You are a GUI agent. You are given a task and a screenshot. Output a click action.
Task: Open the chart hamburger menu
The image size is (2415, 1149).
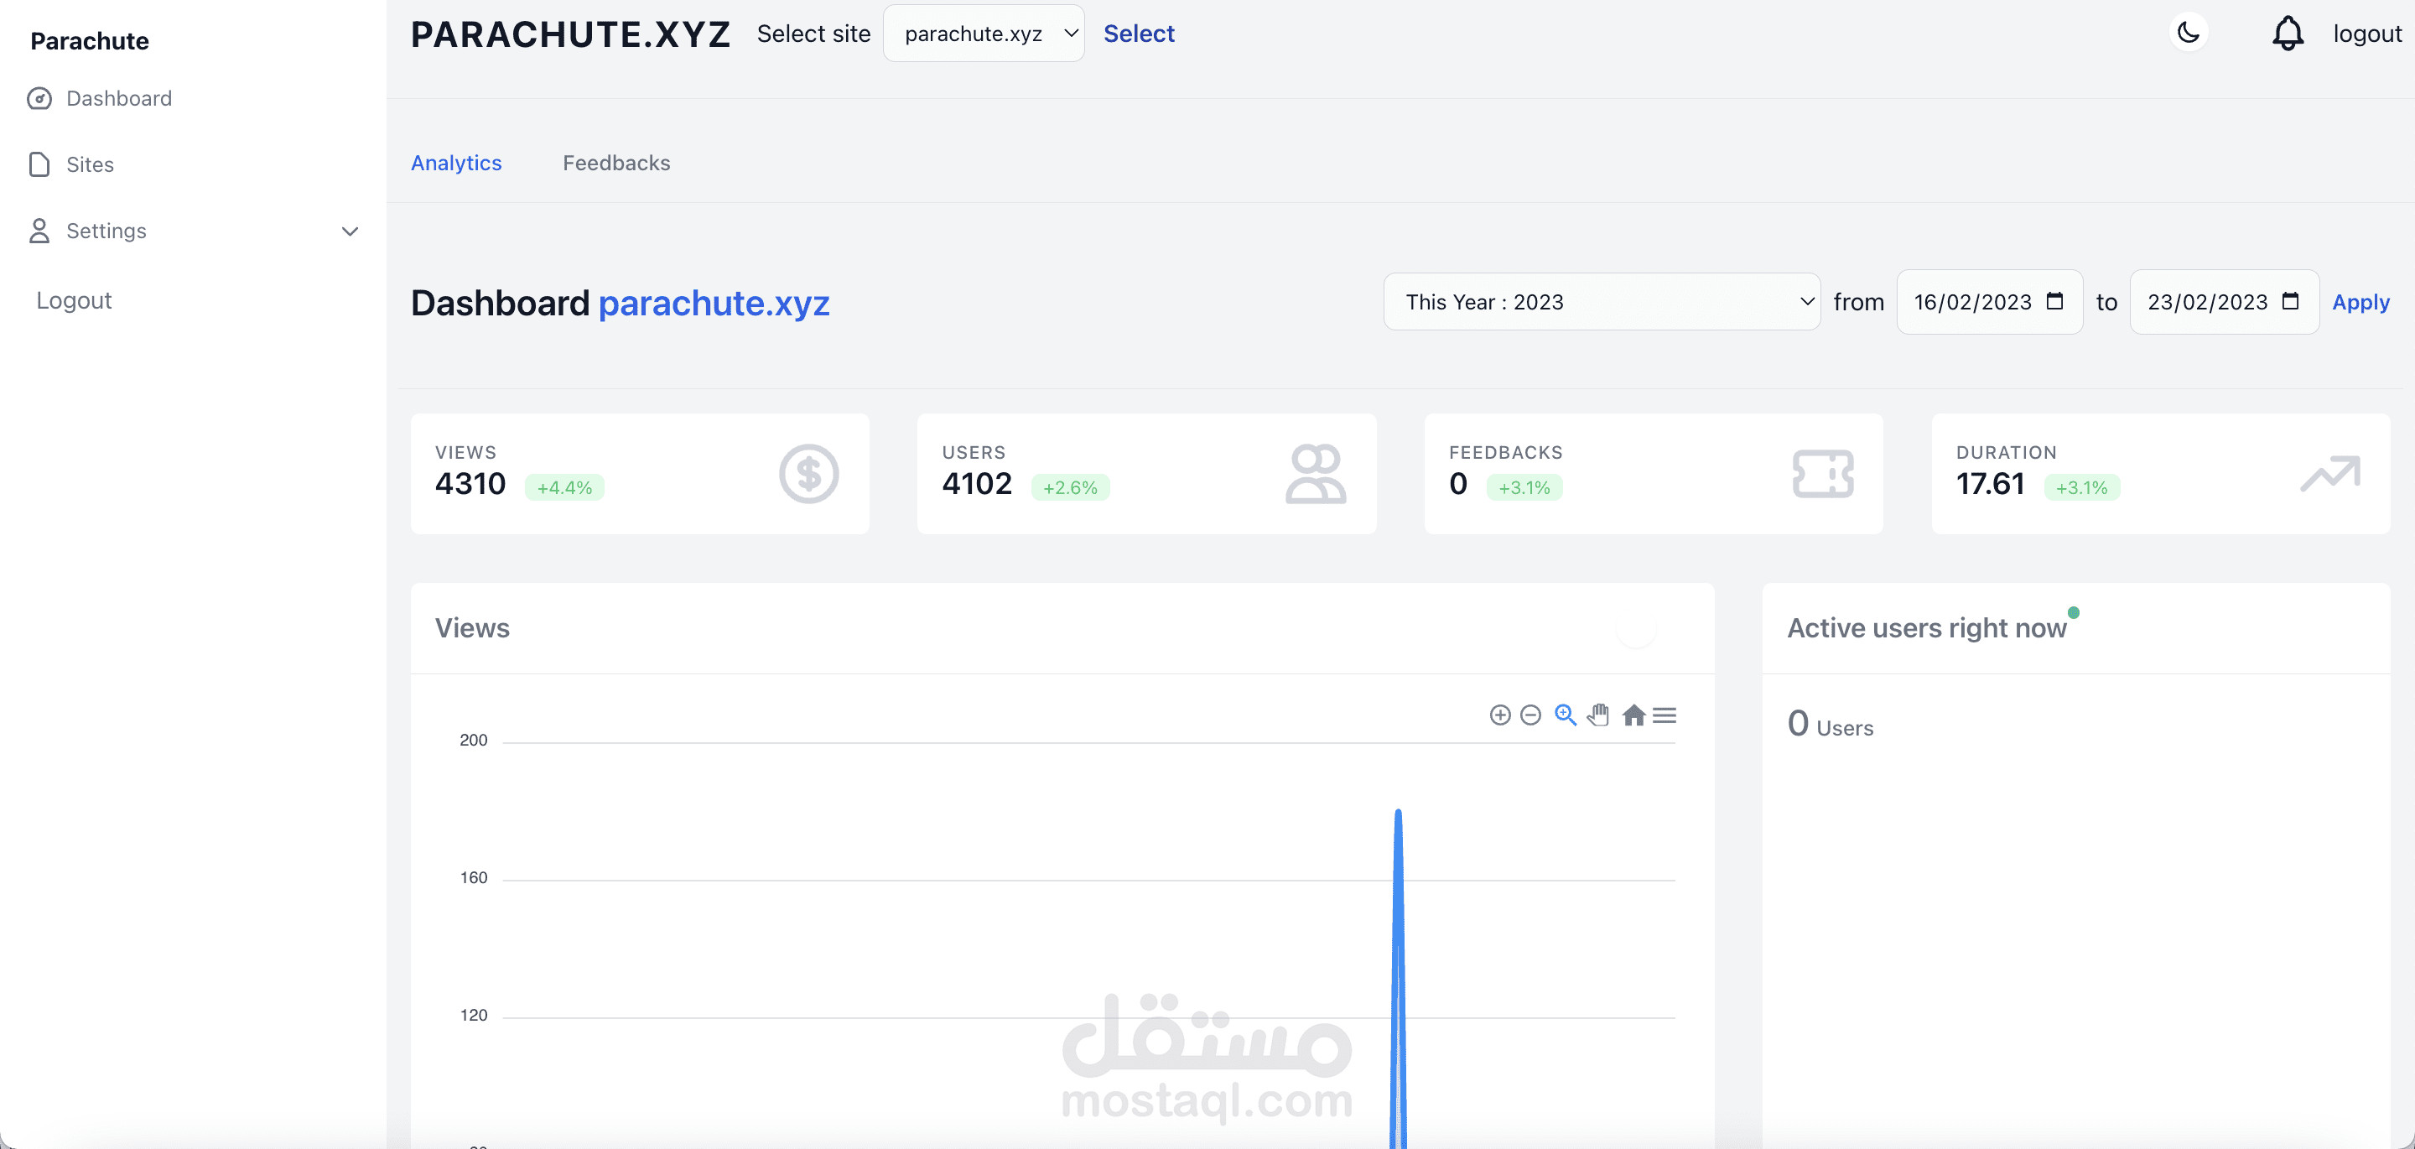tap(1664, 715)
